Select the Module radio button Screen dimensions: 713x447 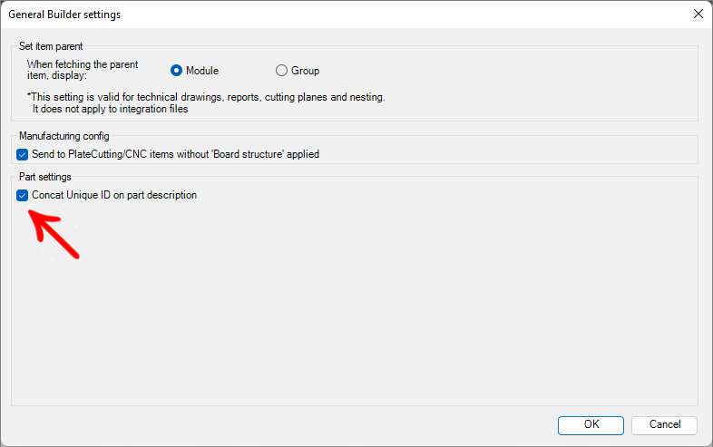coord(177,71)
